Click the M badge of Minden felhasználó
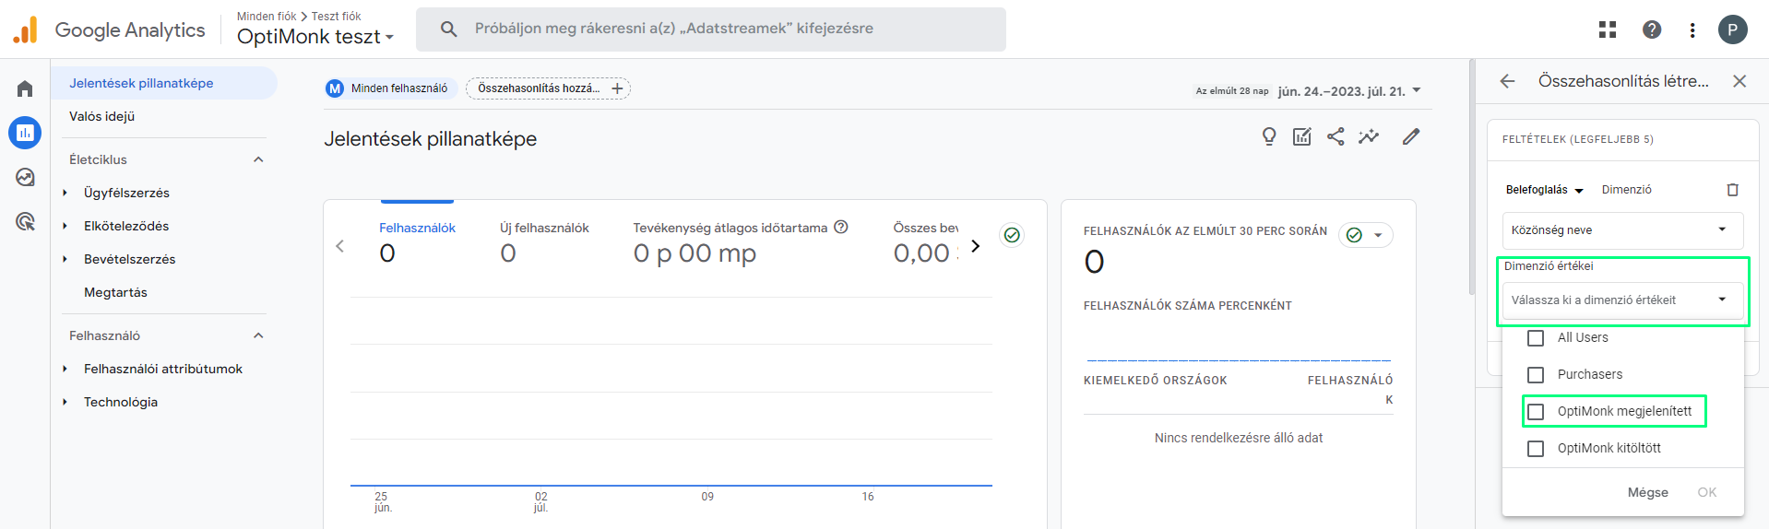The image size is (1769, 529). (335, 88)
